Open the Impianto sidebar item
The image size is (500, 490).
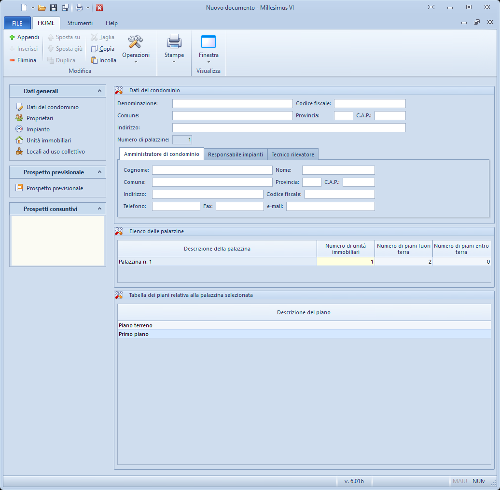[38, 129]
